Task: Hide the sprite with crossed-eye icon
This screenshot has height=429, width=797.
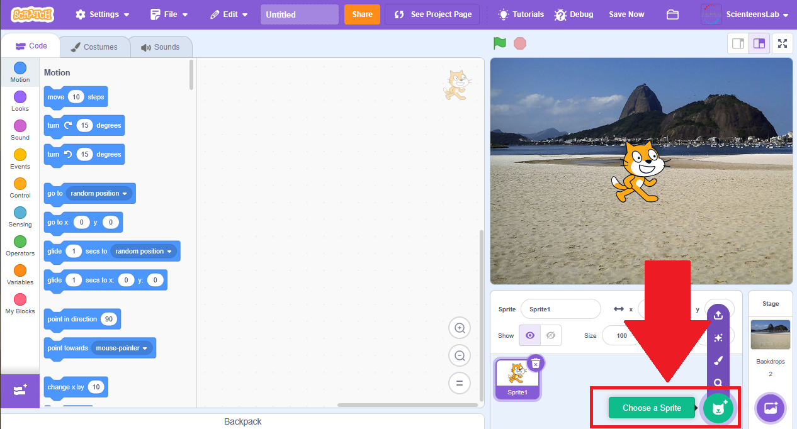Action: click(x=550, y=335)
